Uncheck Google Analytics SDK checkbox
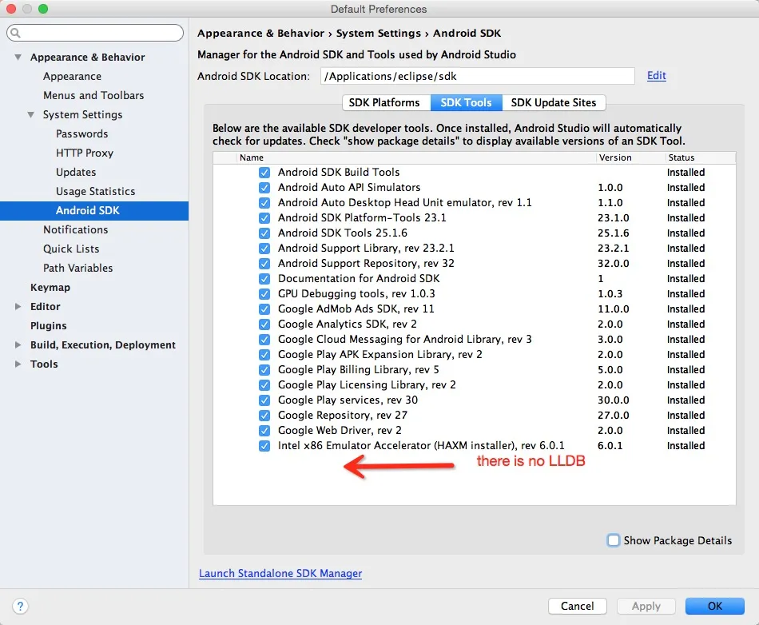The height and width of the screenshot is (625, 759). pos(264,324)
